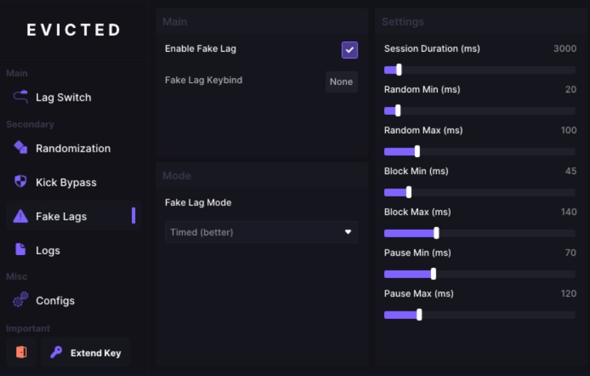Click the Kick Bypass shield icon
Screen dimensions: 590x376
(x=20, y=182)
